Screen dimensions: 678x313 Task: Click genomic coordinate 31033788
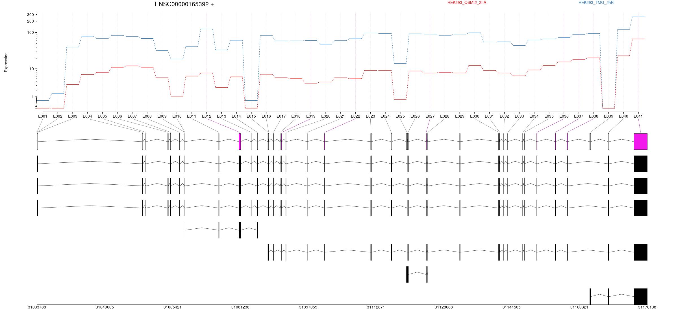click(37, 307)
